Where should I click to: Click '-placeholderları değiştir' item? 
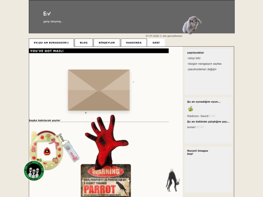tap(202, 70)
